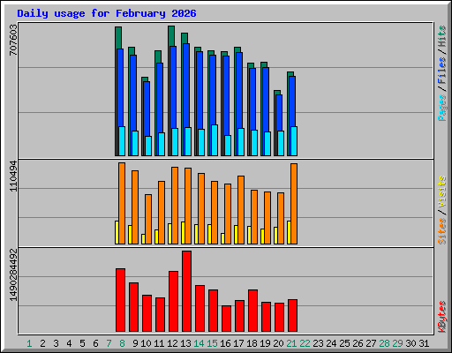Select the green Hits bar top for day 13
452x353 pixels.
(185, 38)
